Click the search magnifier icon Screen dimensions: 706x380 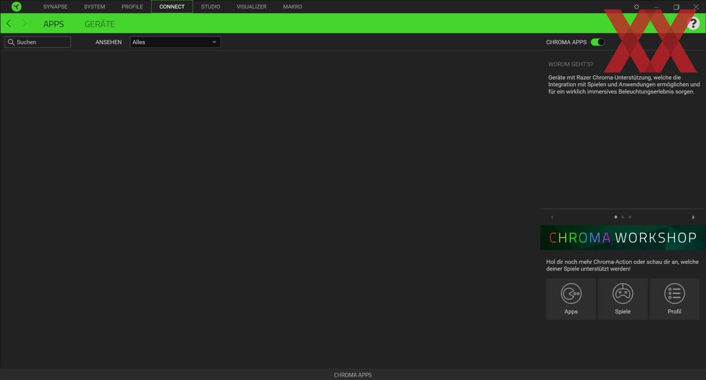11,42
